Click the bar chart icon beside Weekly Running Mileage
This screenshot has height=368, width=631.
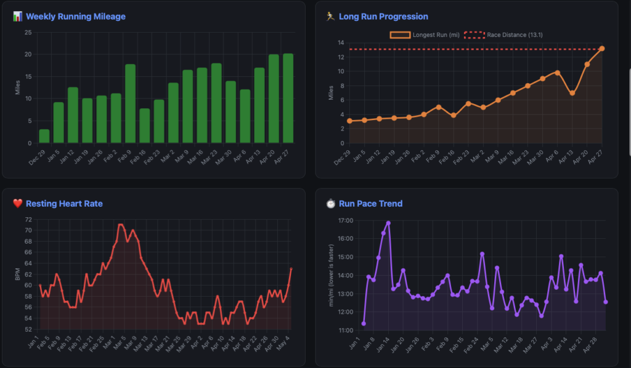(x=17, y=17)
